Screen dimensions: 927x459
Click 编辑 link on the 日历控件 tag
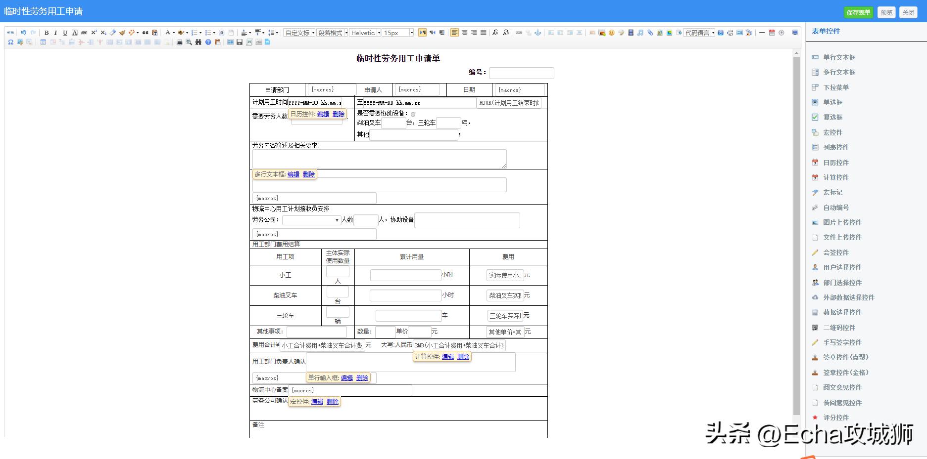coord(323,114)
